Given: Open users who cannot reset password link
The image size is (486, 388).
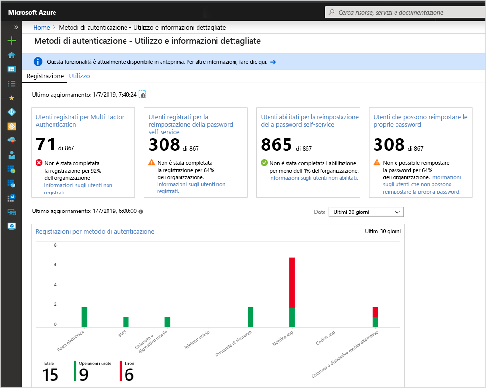Looking at the screenshot, I should point(422,185).
